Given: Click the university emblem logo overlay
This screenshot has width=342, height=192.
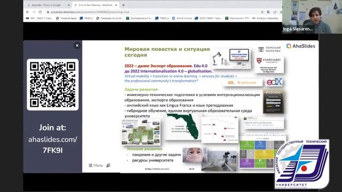Looking at the screenshot, I should pos(302,164).
